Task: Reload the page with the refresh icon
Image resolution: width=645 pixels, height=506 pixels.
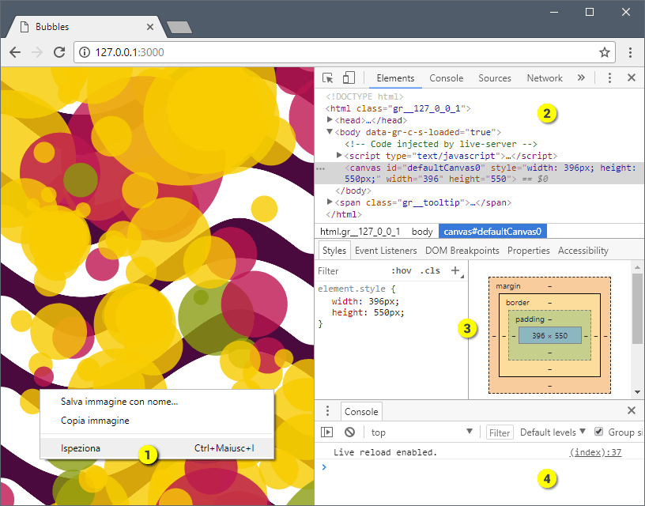Action: [x=59, y=52]
